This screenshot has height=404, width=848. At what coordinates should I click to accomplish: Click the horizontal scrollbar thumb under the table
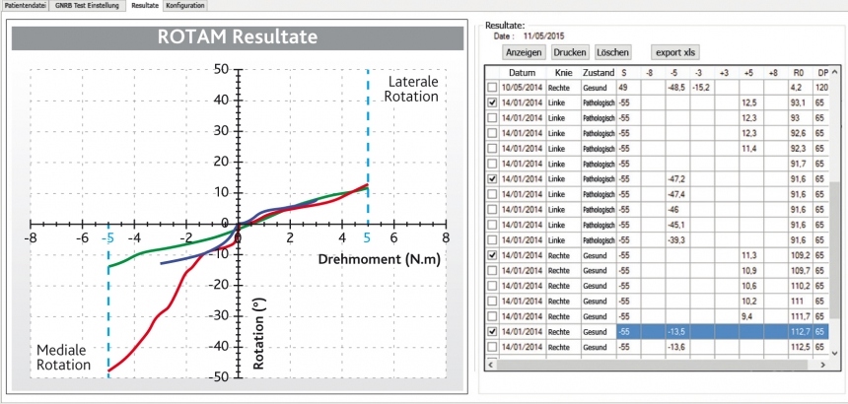652,366
